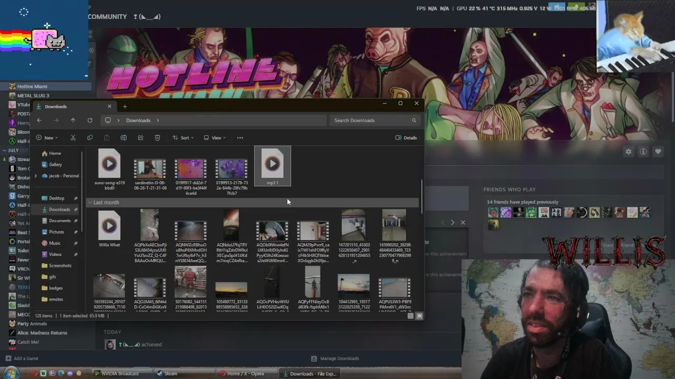
Task: Open the New item dropdown
Action: point(47,138)
